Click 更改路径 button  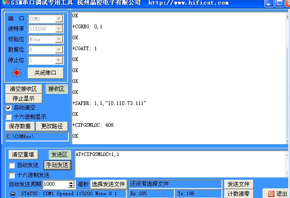click(52, 126)
